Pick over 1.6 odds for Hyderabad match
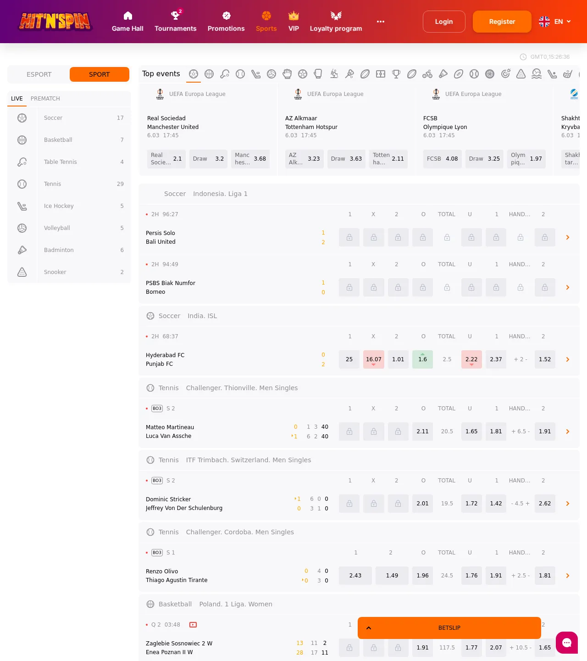The height and width of the screenshot is (661, 587). coord(423,359)
